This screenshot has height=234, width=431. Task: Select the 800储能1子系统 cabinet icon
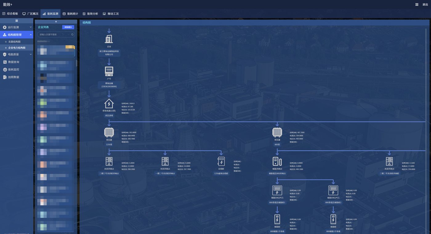point(277,220)
